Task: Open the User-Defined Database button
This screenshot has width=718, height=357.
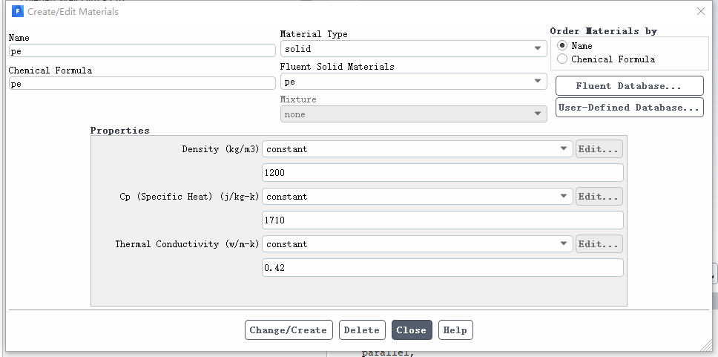Action: 629,107
